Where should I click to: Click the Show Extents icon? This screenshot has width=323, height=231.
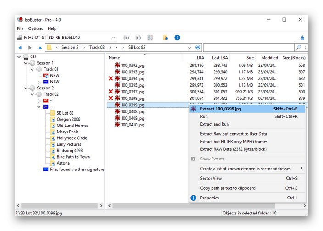click(193, 159)
